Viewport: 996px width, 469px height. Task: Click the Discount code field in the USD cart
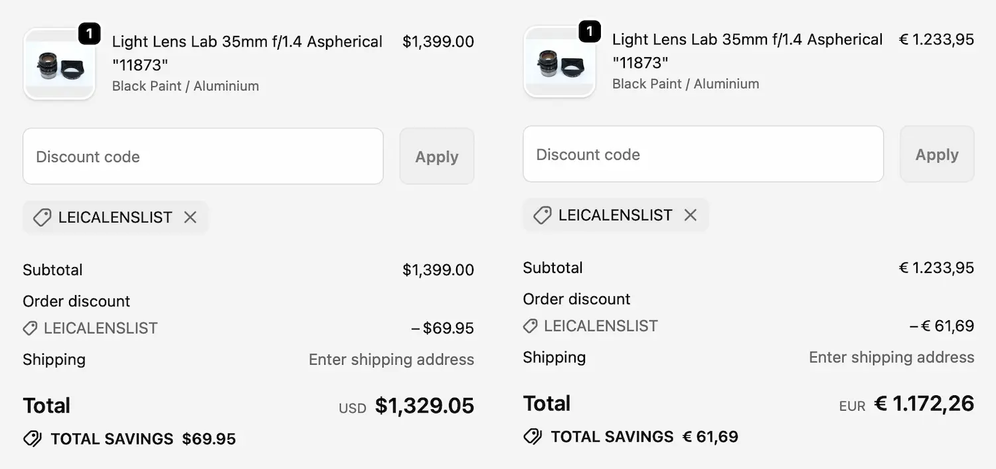pos(203,156)
